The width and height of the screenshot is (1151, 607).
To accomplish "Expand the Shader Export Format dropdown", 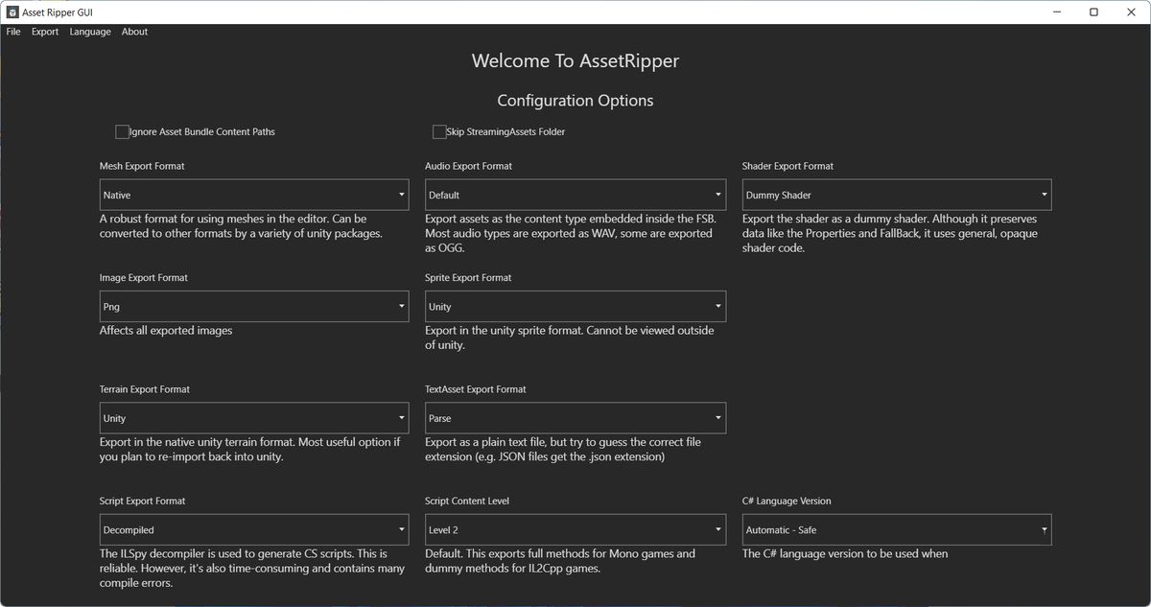I will point(896,195).
